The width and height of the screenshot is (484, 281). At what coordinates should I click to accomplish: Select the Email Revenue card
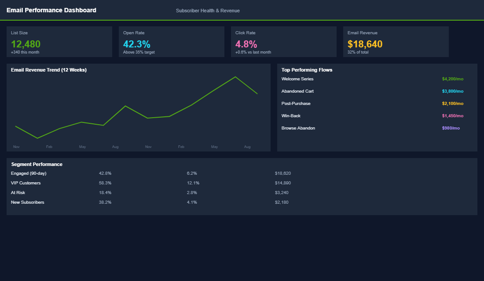[396, 42]
